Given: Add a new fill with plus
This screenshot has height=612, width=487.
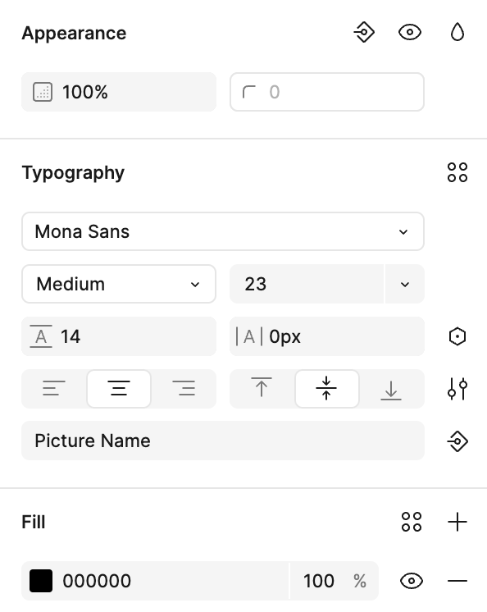Looking at the screenshot, I should point(457,522).
